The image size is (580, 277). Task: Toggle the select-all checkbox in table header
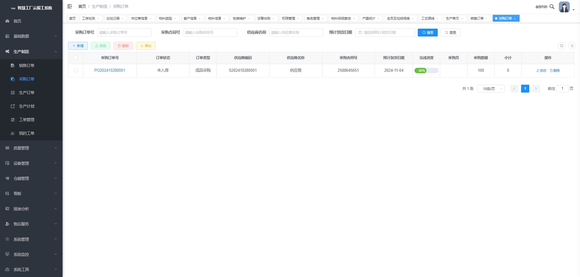click(76, 58)
